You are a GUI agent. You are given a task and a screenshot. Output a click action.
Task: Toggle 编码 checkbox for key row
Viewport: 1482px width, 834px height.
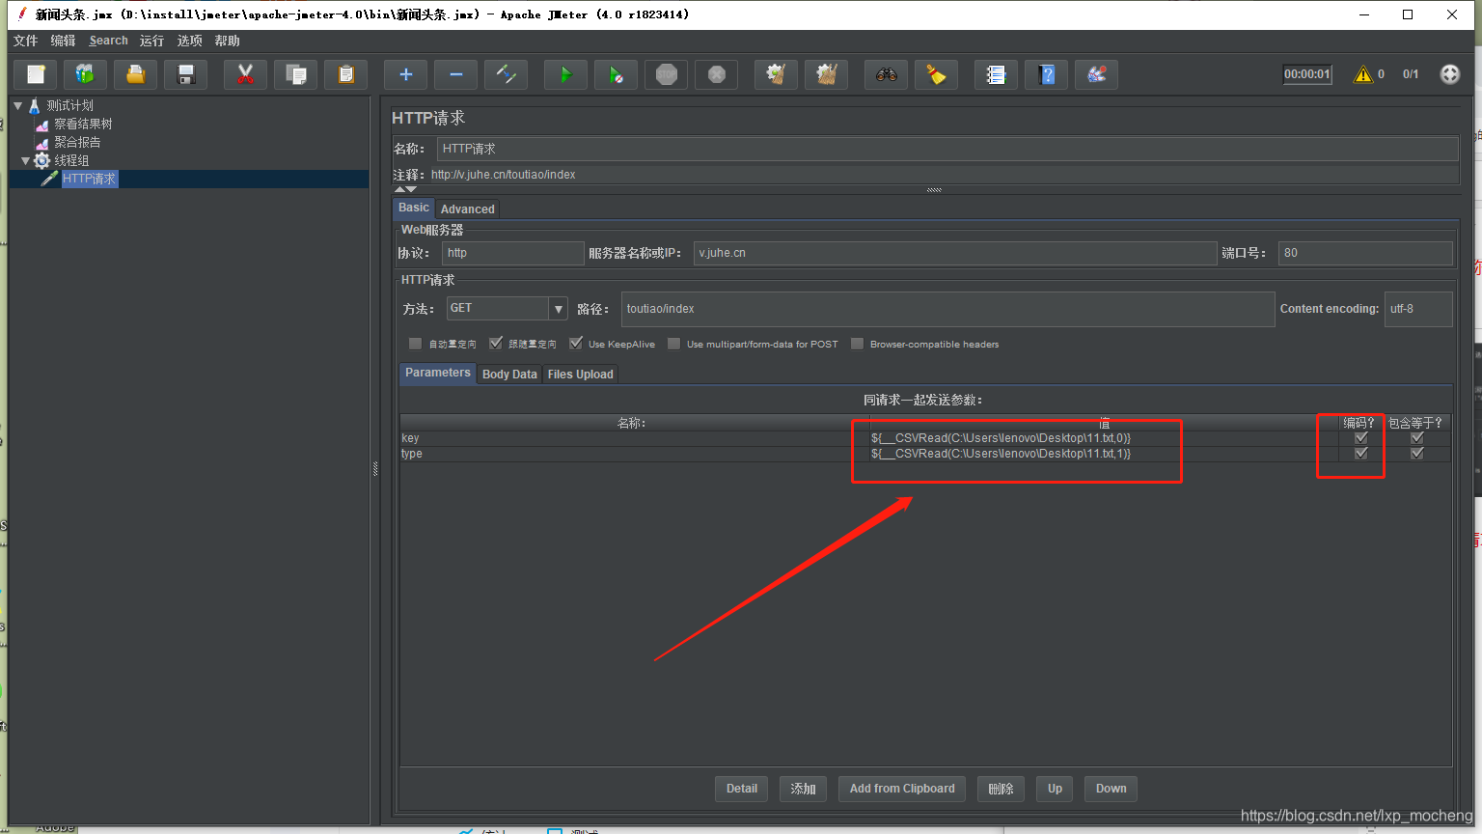tap(1360, 438)
